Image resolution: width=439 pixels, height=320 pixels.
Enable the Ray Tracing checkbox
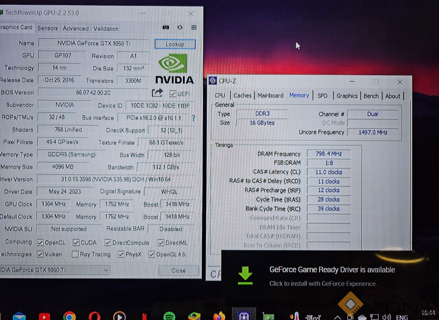(75, 254)
